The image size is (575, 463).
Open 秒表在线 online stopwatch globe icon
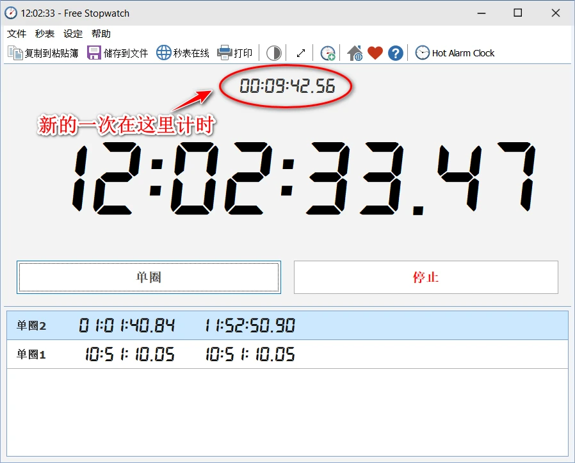164,53
